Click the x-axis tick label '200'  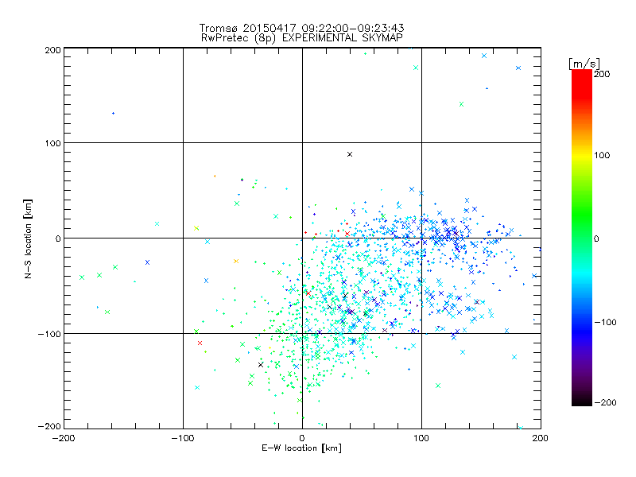541,438
